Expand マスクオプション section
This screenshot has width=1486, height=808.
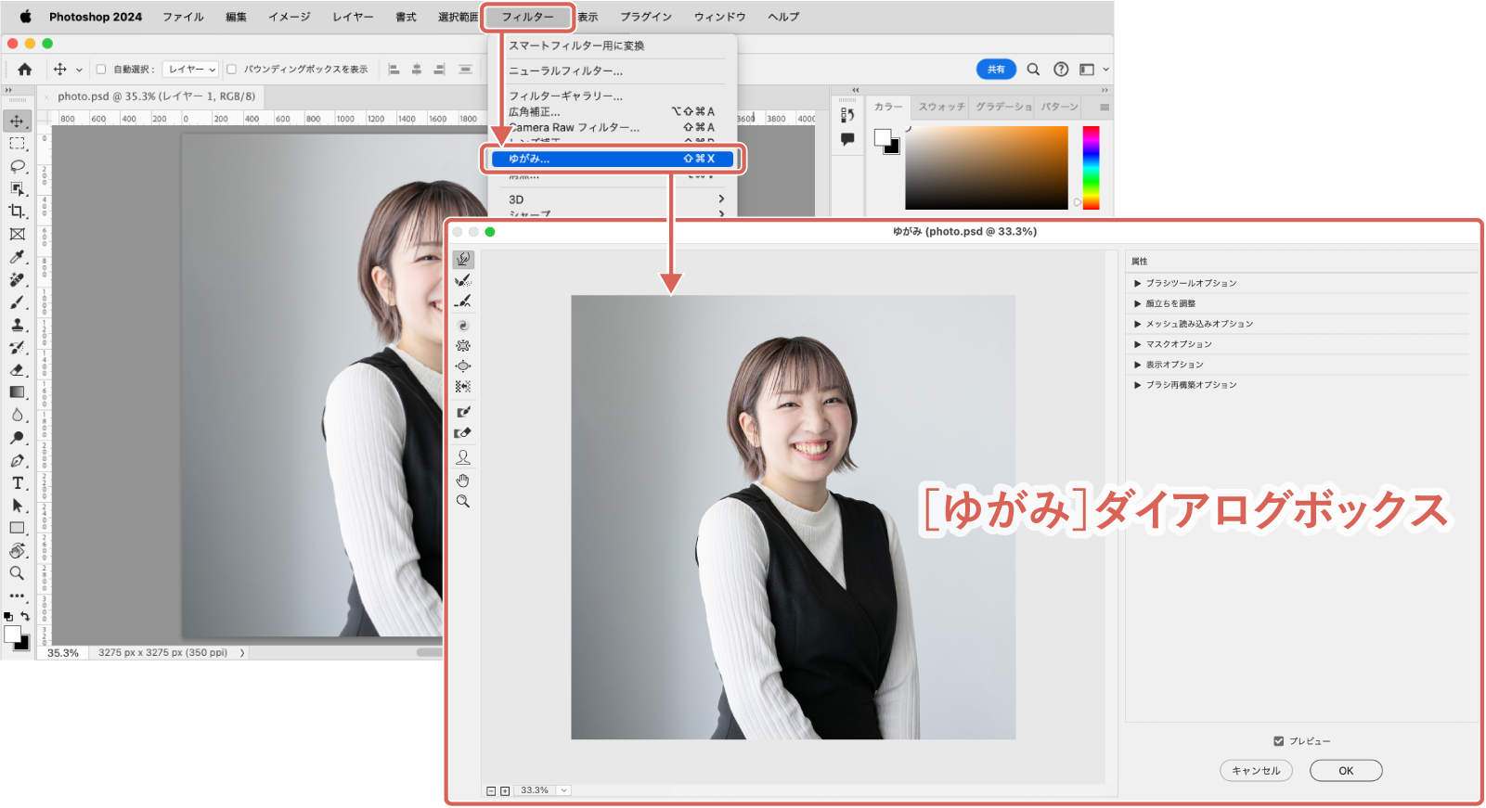pyautogui.click(x=1138, y=344)
